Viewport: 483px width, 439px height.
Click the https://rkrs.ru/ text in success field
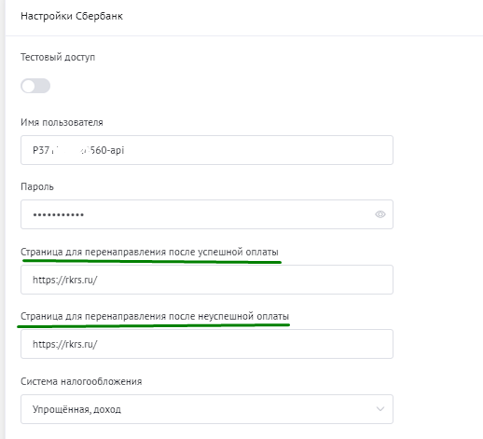65,280
